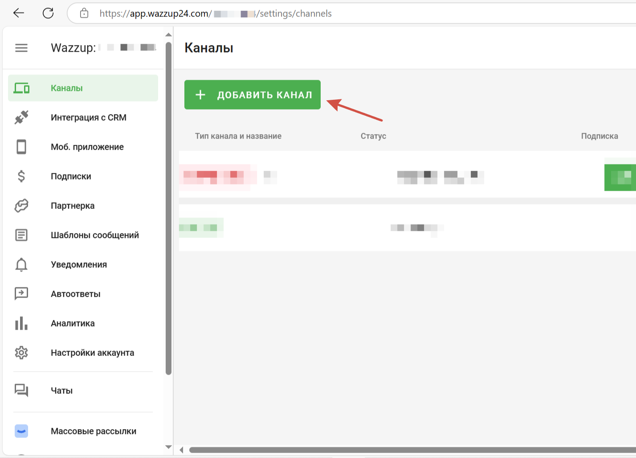Click the Статус column header
The width and height of the screenshot is (636, 458).
tap(373, 136)
